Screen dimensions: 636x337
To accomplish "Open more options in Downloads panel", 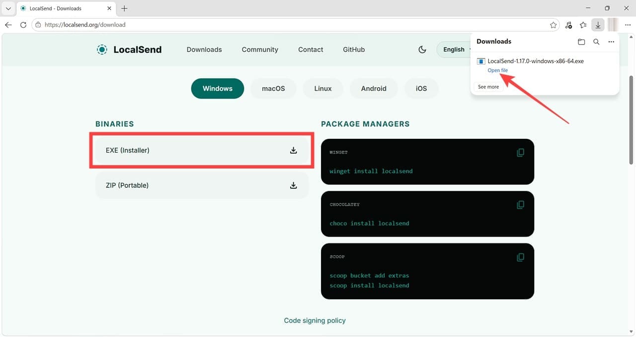I will tap(611, 42).
